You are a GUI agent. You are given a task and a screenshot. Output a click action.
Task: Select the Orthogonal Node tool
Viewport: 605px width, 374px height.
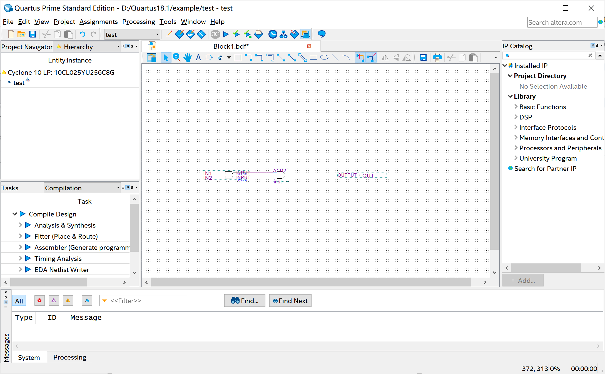[x=248, y=58]
